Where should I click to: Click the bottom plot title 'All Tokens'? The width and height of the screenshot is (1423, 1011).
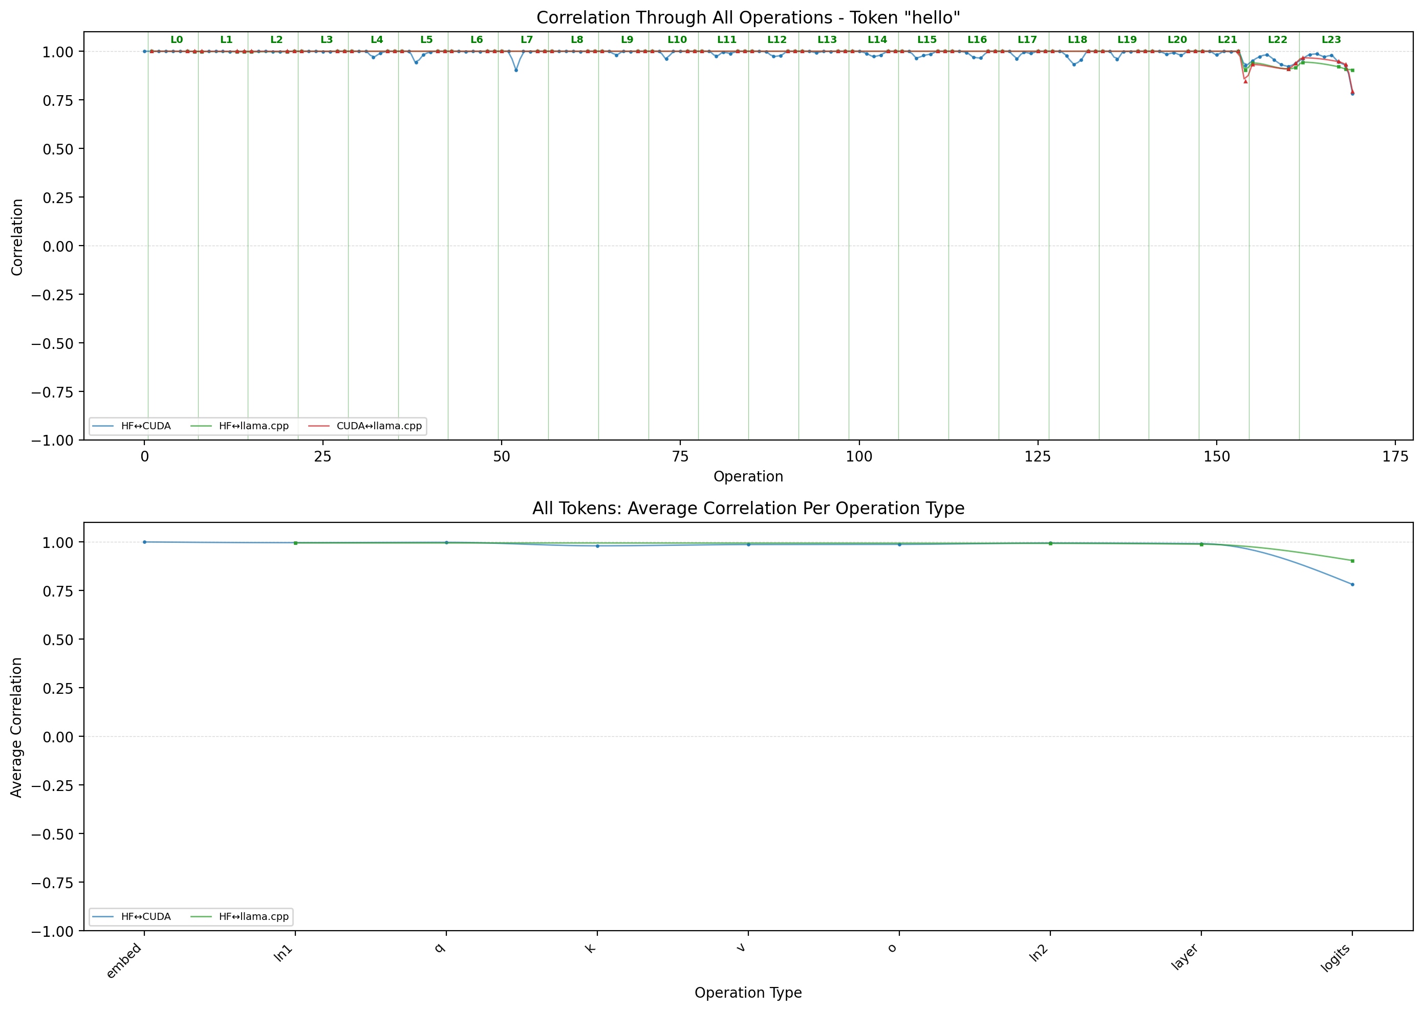coord(748,509)
